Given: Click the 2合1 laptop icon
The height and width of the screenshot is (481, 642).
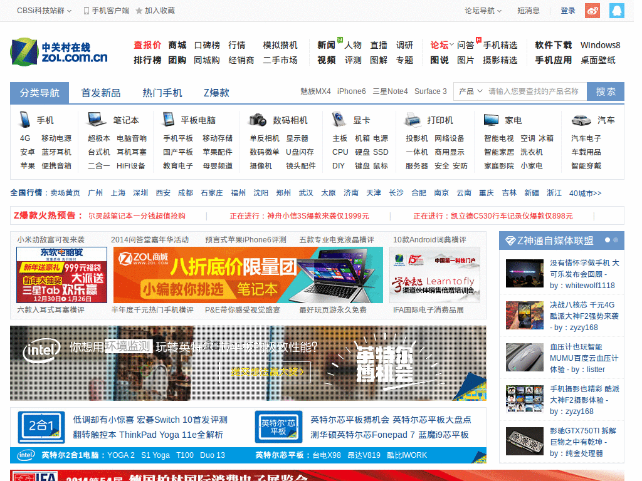Looking at the screenshot, I should coord(41,427).
